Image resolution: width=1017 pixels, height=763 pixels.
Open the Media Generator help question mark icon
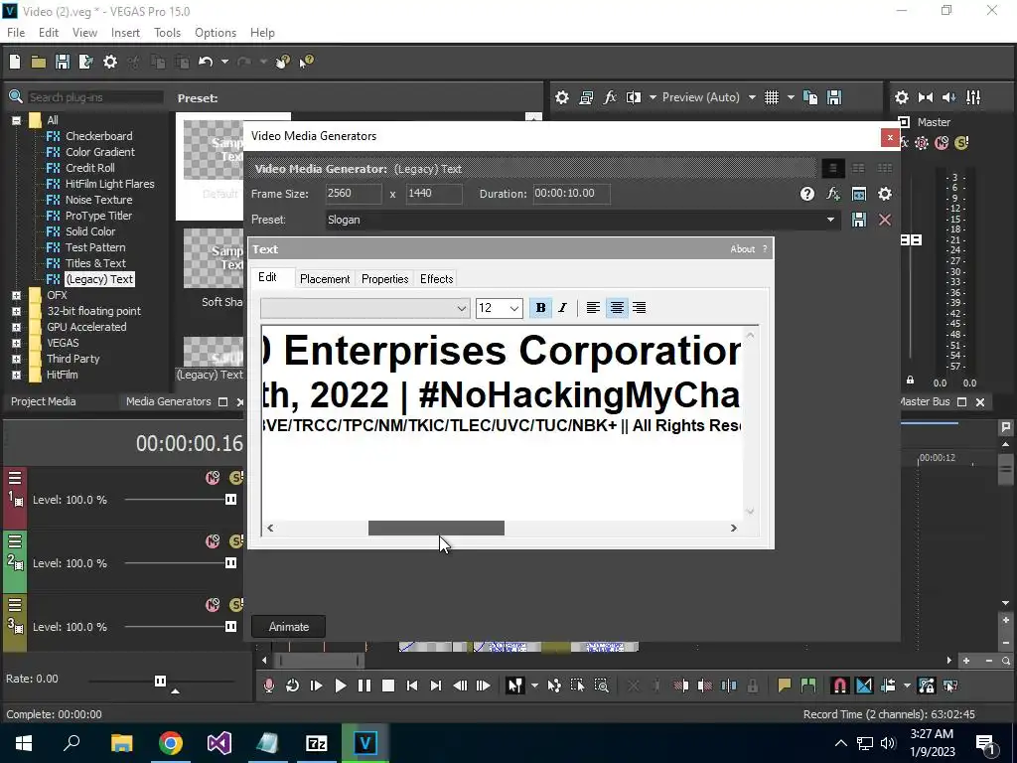[x=806, y=194]
